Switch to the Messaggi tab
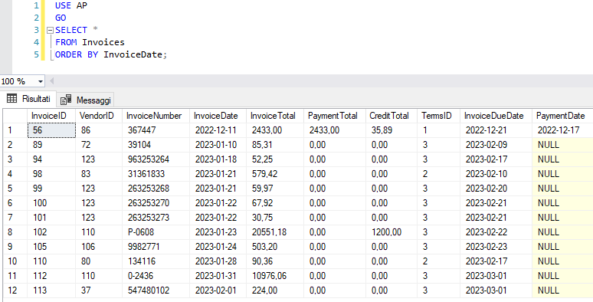Viewport: 593px width, 302px height. pos(86,100)
